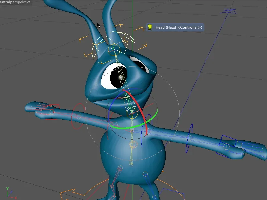Select the neck joint circle at the gizmo center
This screenshot has height=200, width=267.
(132, 113)
